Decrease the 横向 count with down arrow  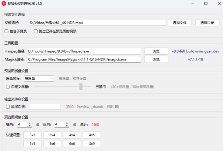(30, 126)
